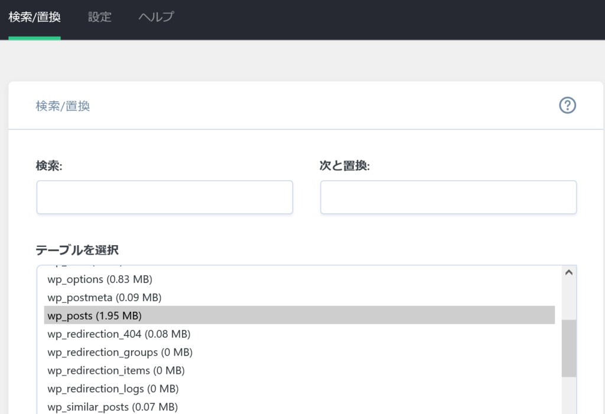Select the wp_options table
The height and width of the screenshot is (414, 605).
pos(99,279)
